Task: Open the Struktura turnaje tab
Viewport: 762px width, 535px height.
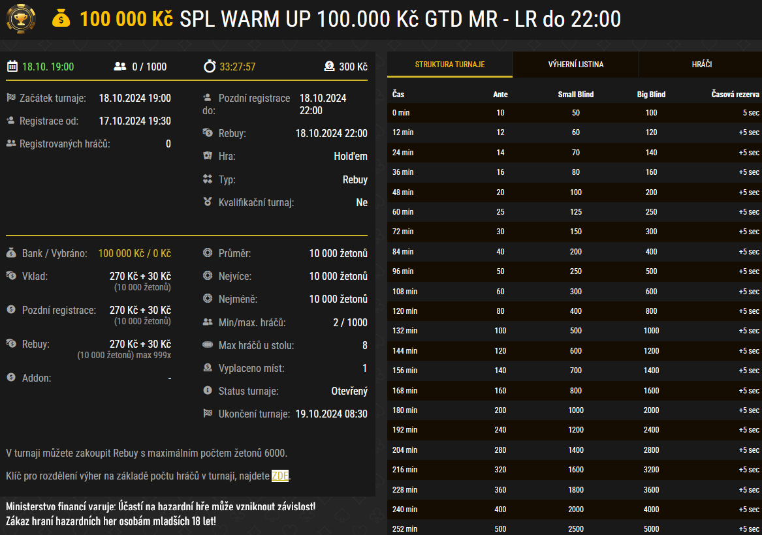Action: (450, 65)
